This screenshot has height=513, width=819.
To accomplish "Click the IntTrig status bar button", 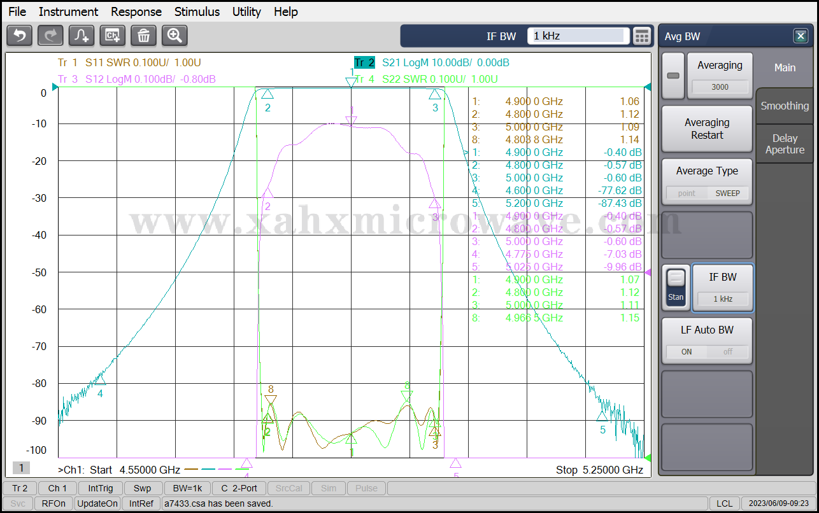I will pyautogui.click(x=101, y=488).
